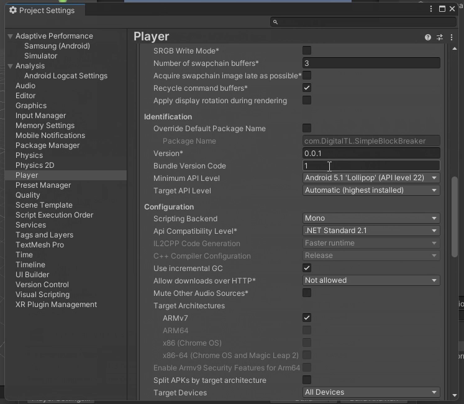
Task: Open the Player panel kebab menu icon
Action: 452,37
